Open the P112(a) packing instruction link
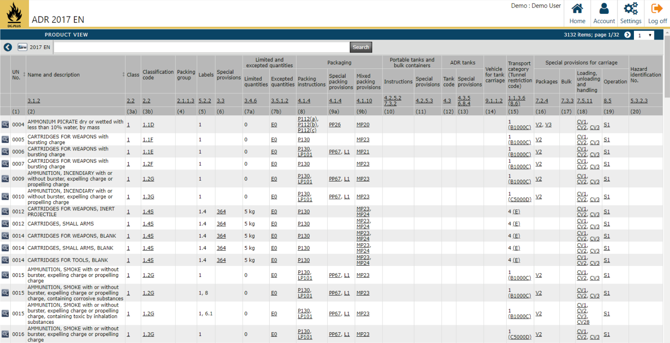This screenshot has height=343, width=670. [x=308, y=119]
